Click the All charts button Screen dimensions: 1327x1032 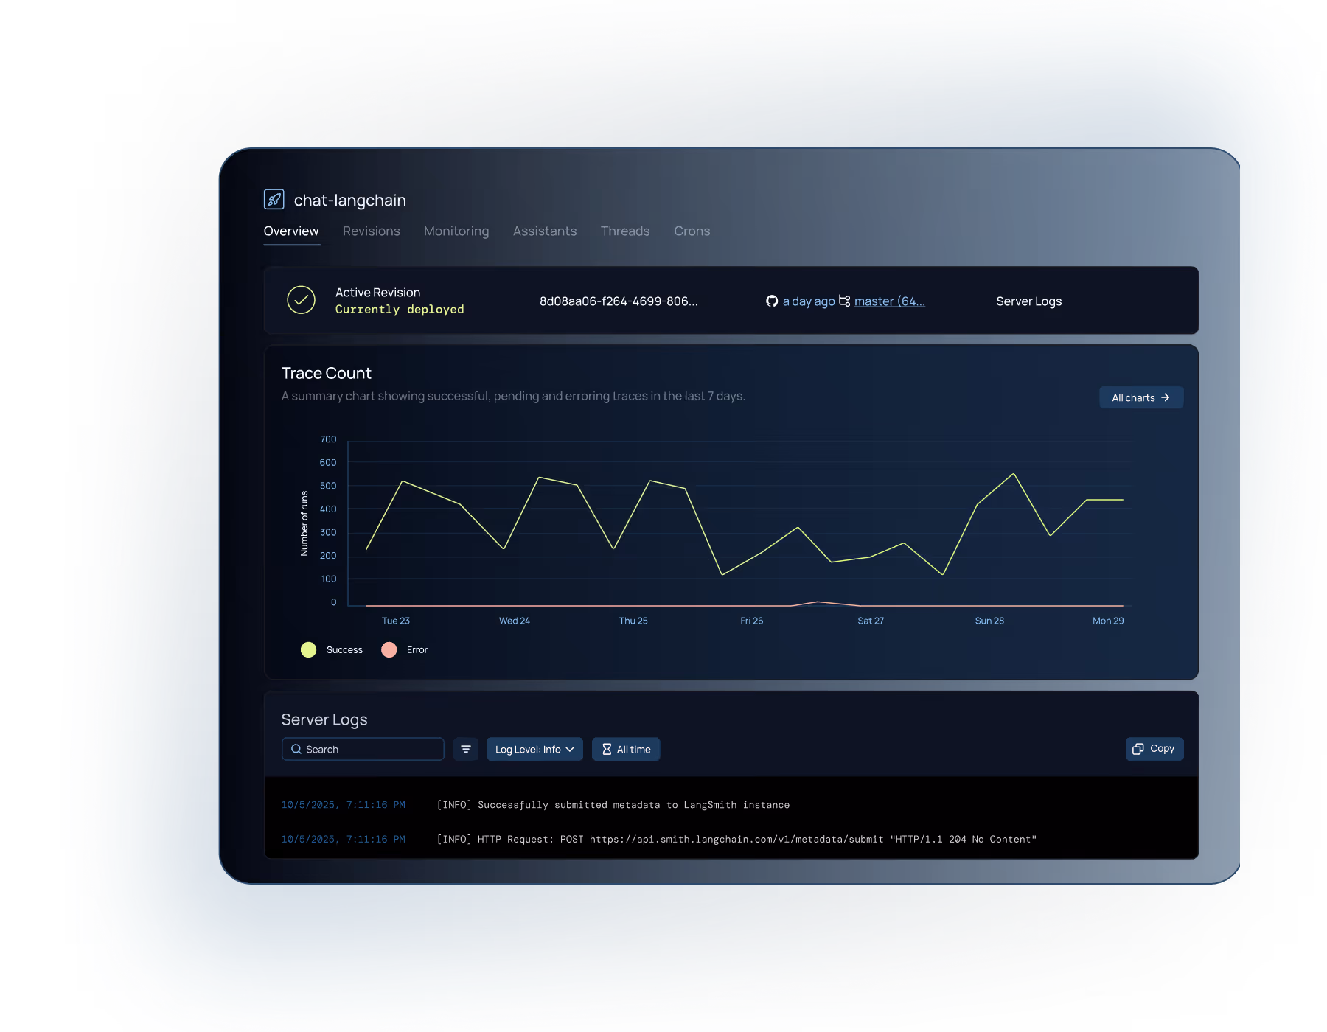pyautogui.click(x=1141, y=397)
